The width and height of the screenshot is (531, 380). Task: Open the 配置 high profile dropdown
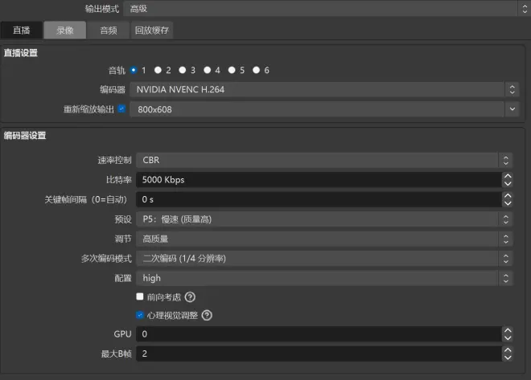pyautogui.click(x=324, y=278)
